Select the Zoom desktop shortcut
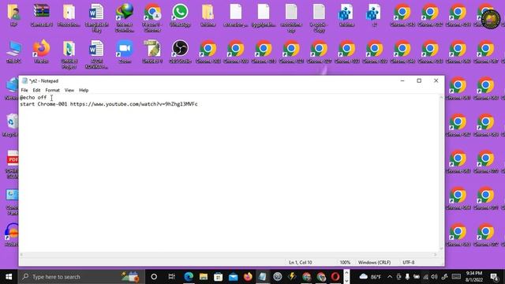 pos(125,51)
